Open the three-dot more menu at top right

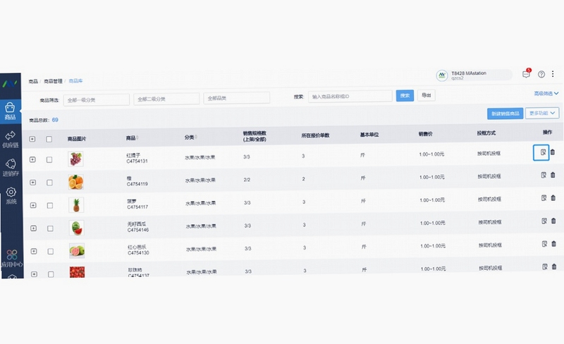pos(553,74)
